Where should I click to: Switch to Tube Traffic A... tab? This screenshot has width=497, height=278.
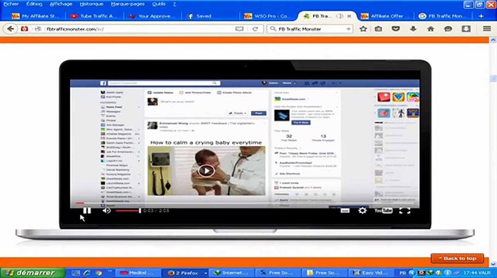tap(94, 16)
